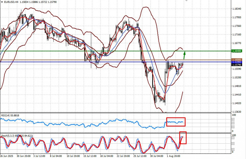Screen dimensions: 246x159
Task: Click the RSI scale value 70
Action: (x=233, y=119)
